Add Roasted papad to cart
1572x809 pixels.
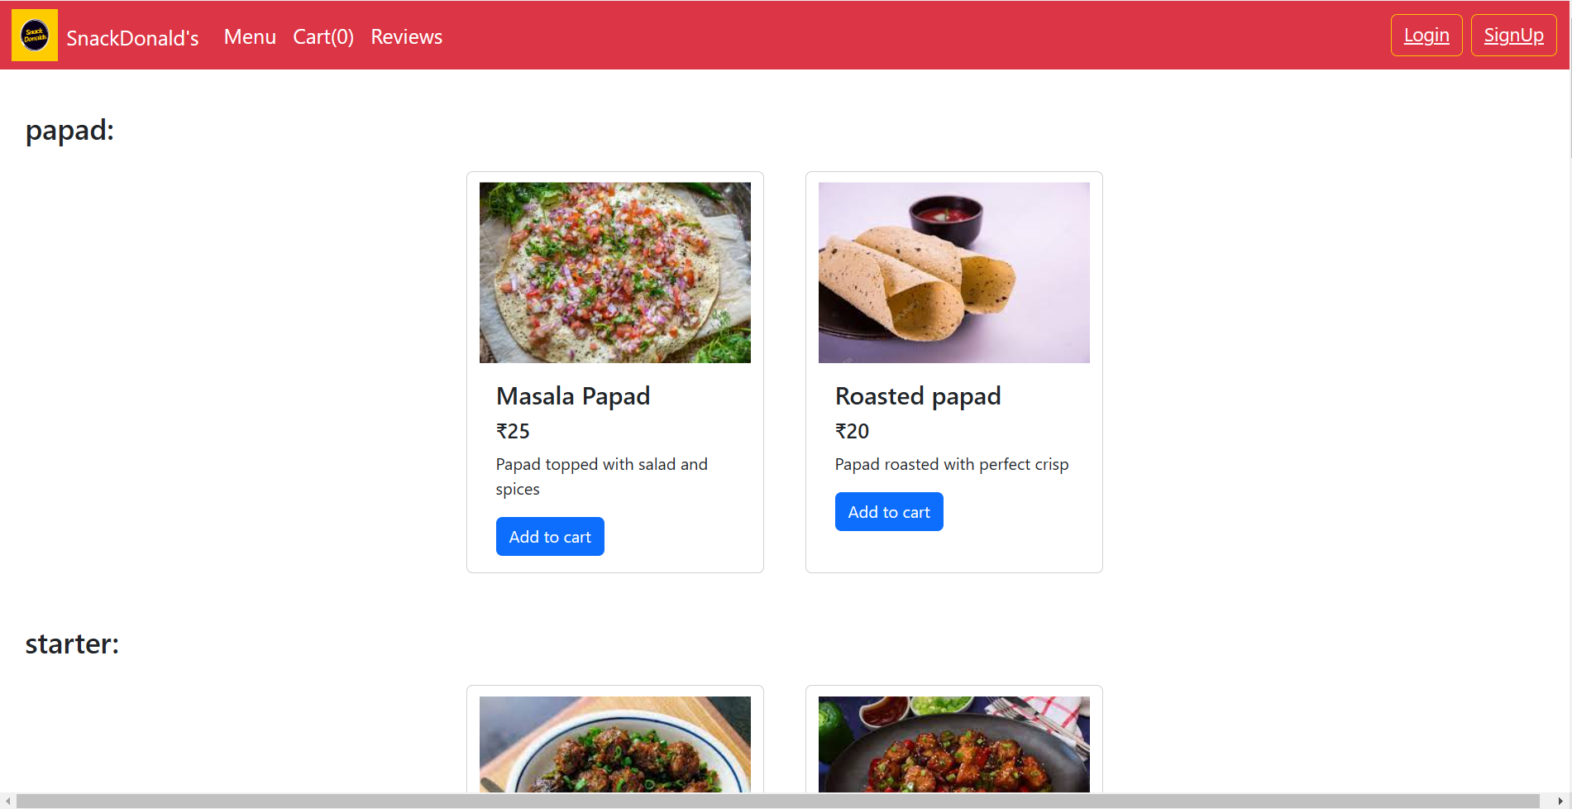pos(889,512)
